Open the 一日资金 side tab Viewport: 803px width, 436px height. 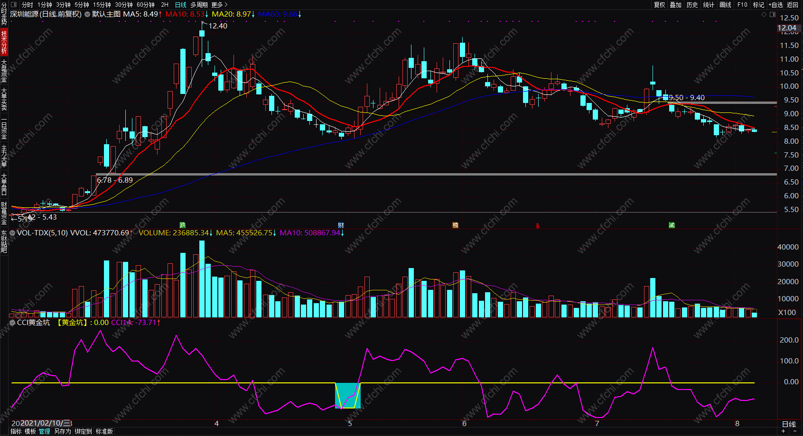point(4,128)
